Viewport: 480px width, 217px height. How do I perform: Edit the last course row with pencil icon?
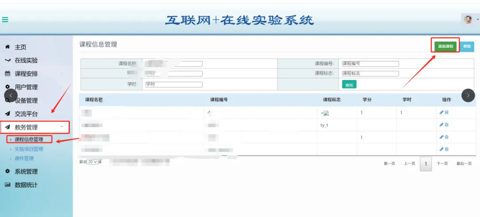[441, 149]
